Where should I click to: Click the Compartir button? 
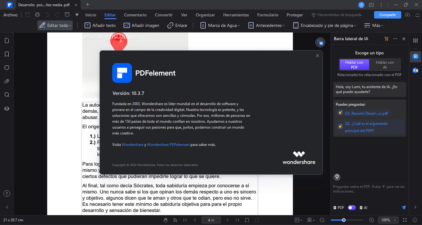click(x=387, y=15)
